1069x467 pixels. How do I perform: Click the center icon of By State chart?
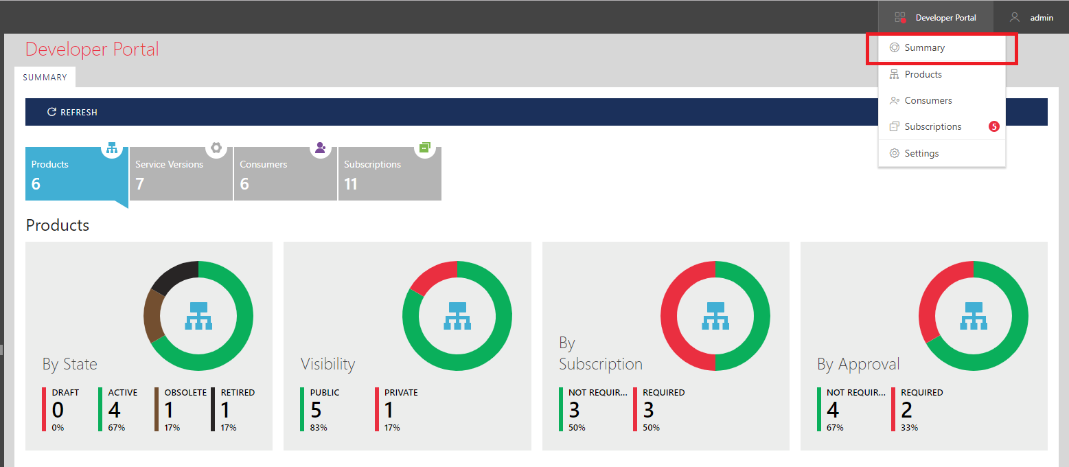click(198, 316)
